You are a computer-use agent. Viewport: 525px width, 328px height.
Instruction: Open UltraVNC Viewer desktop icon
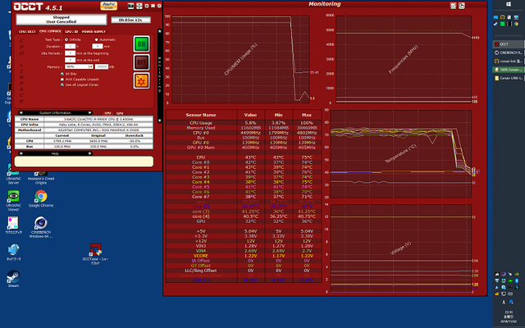pos(13,200)
